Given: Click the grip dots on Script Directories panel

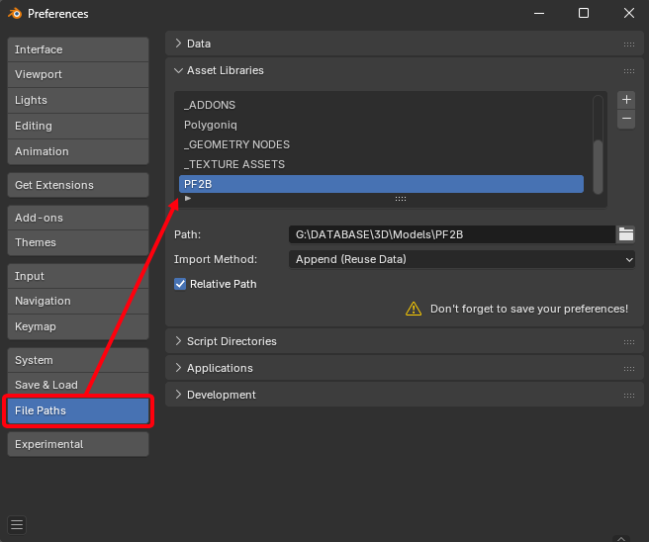Looking at the screenshot, I should pyautogui.click(x=628, y=342).
